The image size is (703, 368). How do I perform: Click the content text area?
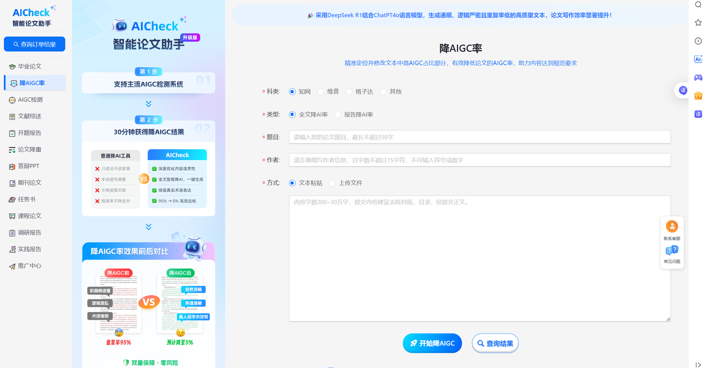[479, 258]
